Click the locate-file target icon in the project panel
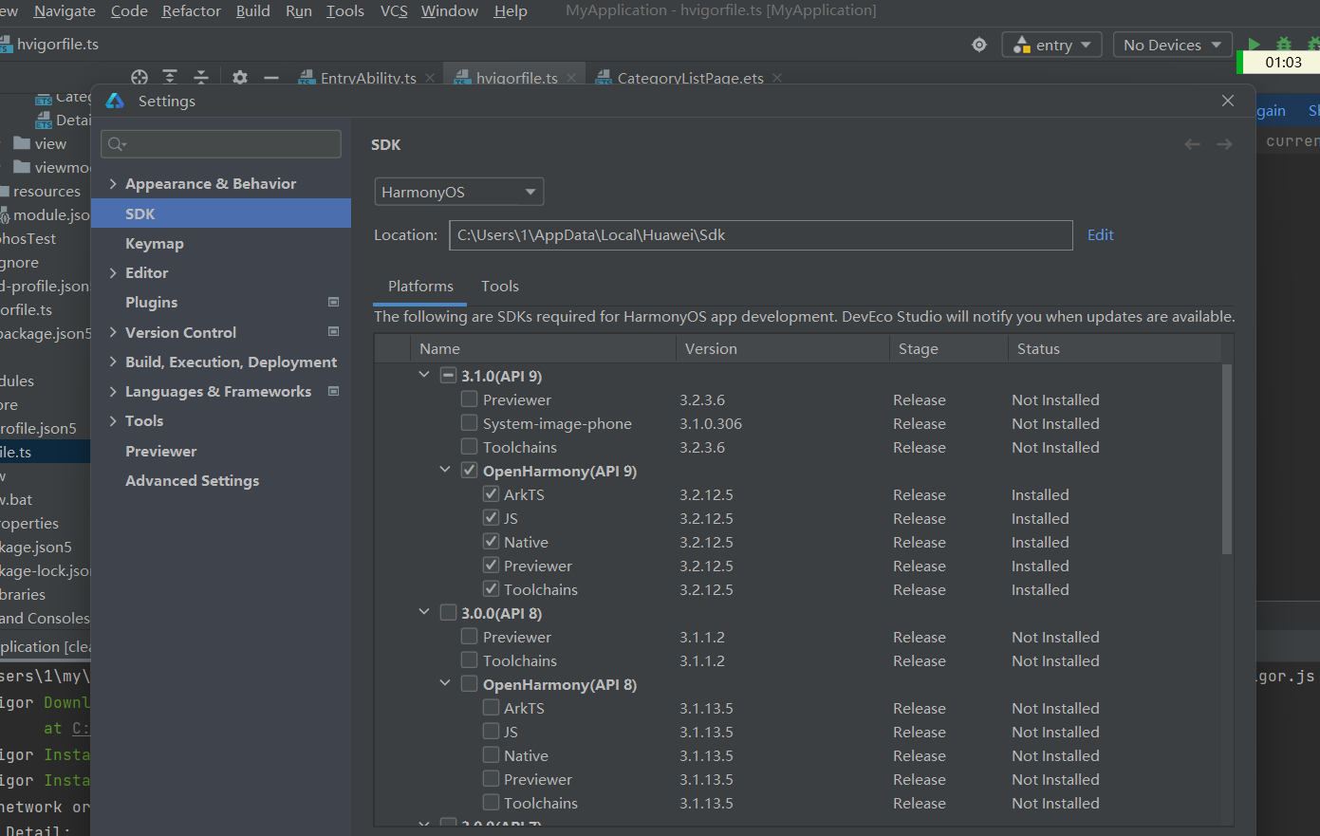1320x836 pixels. 139,78
